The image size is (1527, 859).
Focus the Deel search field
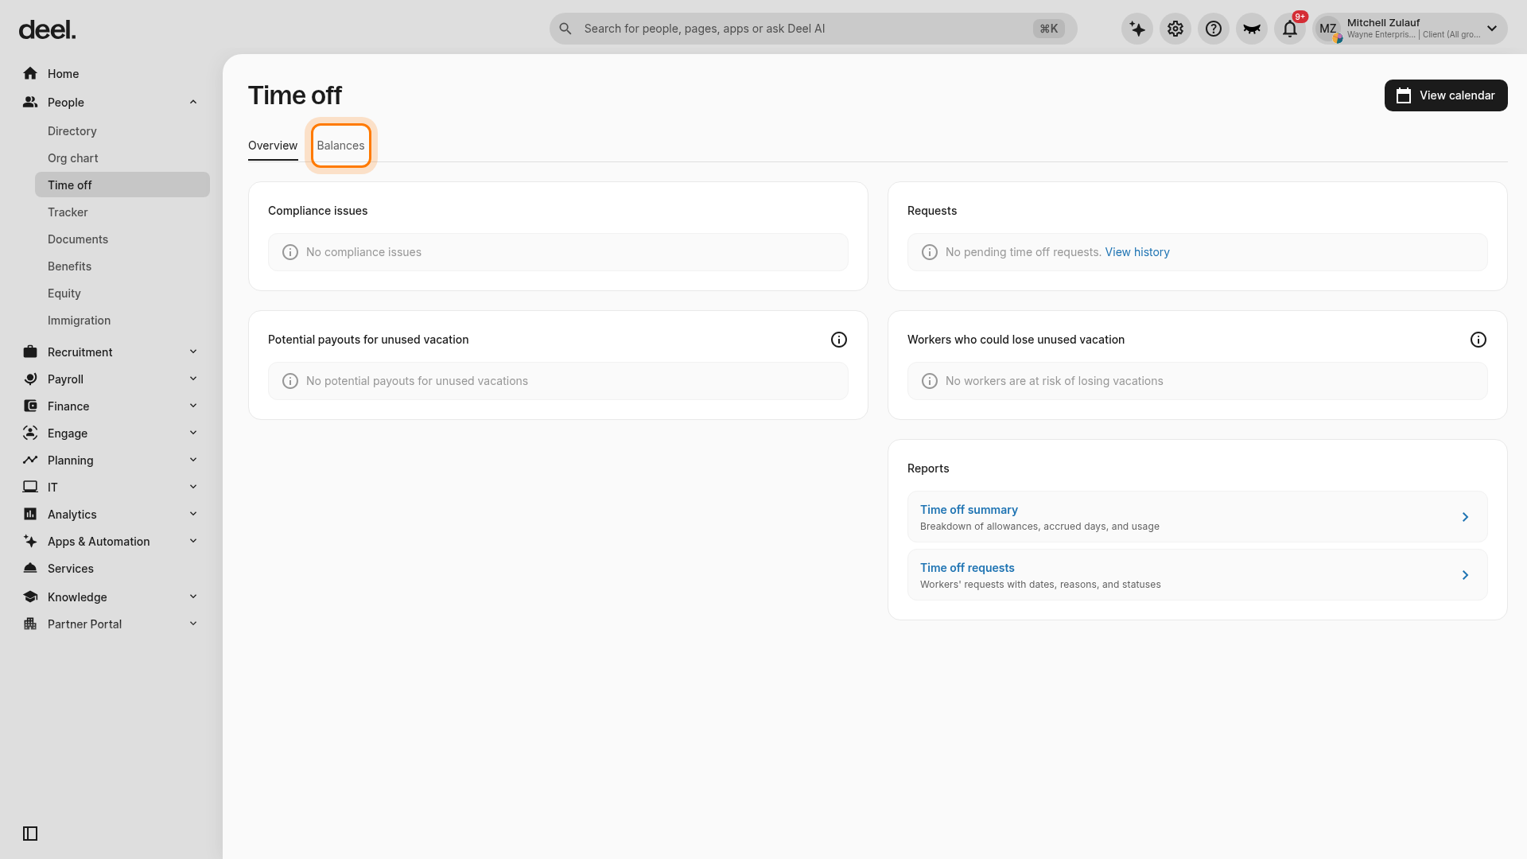pos(813,29)
